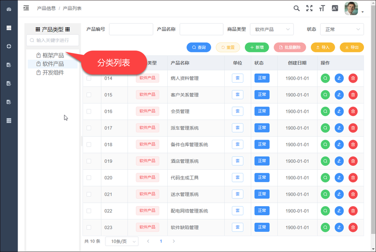The image size is (376, 252).
Task: Click 产品列表 in the breadcrumb
Action: coord(72,8)
